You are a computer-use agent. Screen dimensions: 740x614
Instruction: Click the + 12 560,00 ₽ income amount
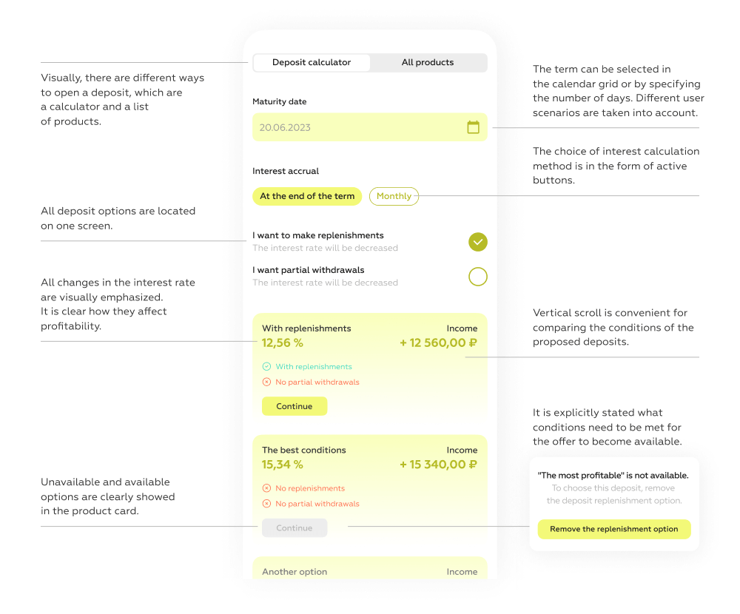click(438, 343)
